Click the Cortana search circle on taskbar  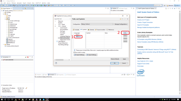(5, 100)
